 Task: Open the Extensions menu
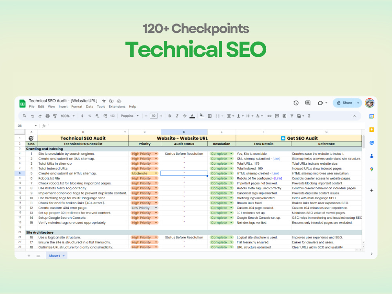117,107
